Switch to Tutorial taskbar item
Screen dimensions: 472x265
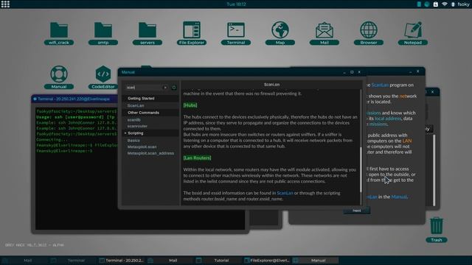[218, 260]
